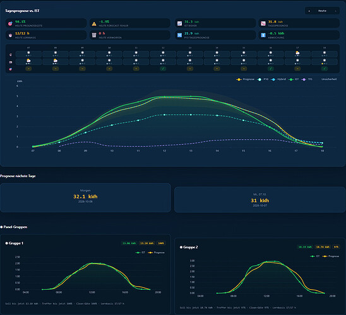
Task: Click the Panel-Gruppen section heading
Action: (x=14, y=227)
